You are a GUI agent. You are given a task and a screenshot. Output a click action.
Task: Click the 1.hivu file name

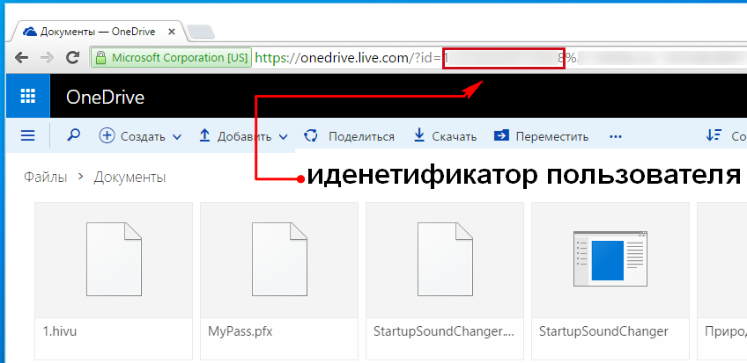click(60, 331)
